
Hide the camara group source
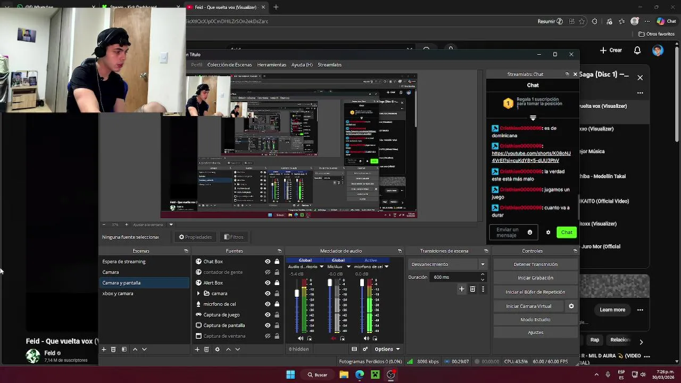tap(268, 294)
